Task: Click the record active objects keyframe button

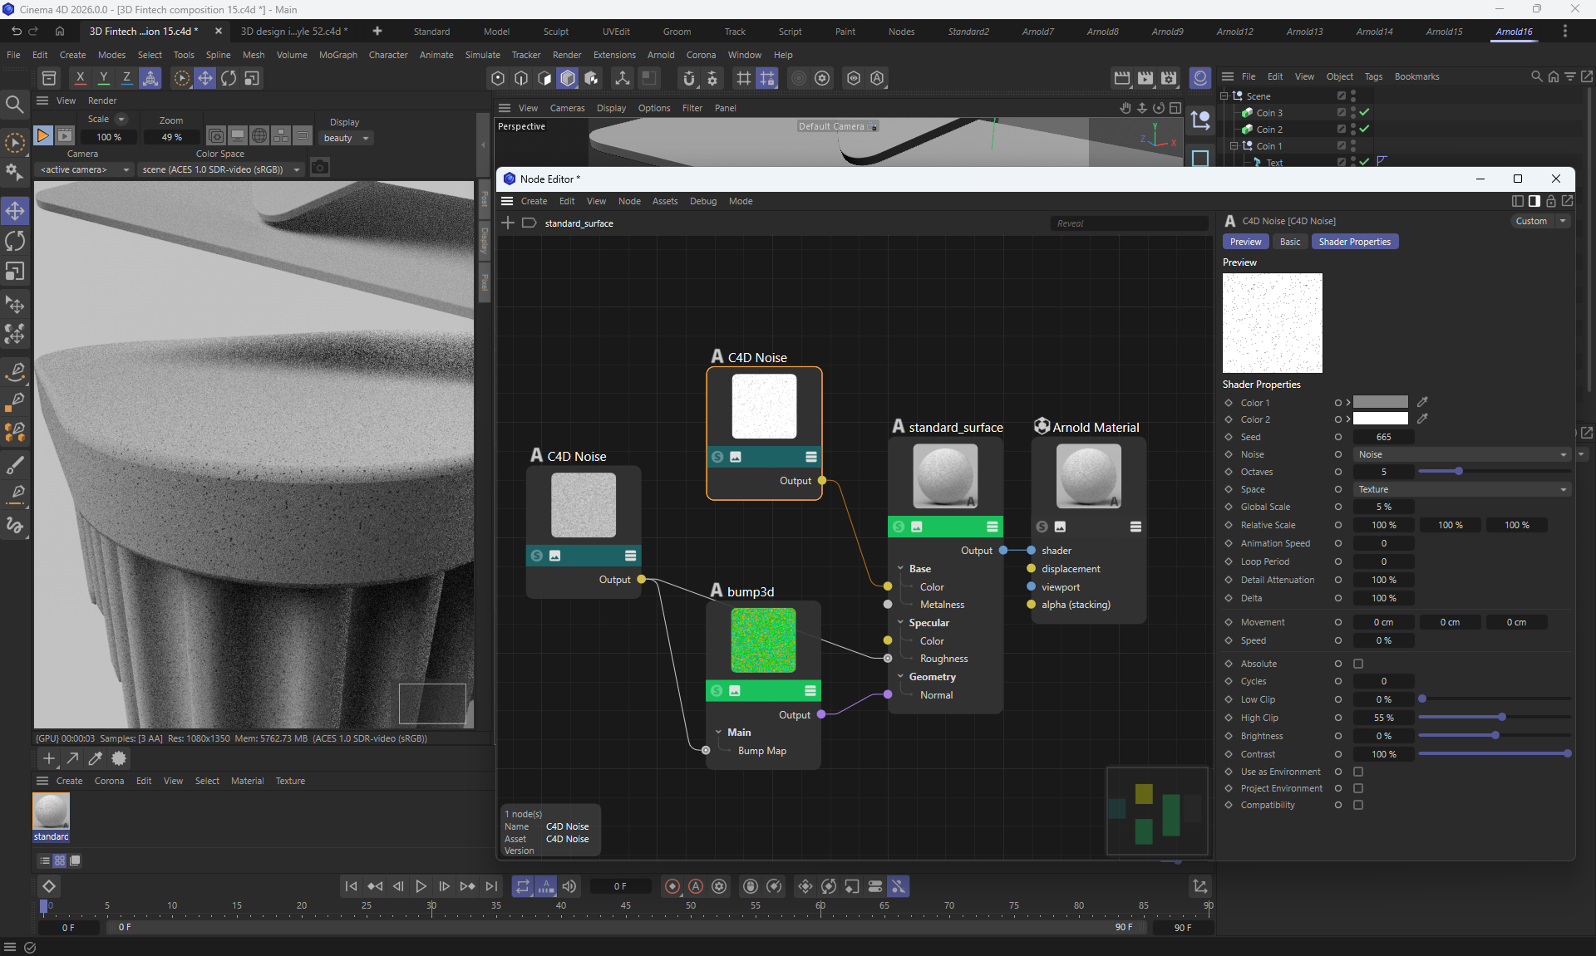Action: [x=672, y=886]
